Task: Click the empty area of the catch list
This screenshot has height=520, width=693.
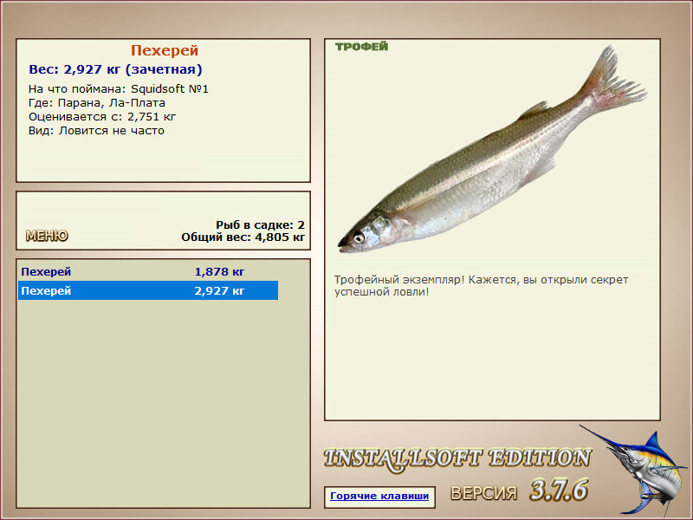Action: (163, 402)
